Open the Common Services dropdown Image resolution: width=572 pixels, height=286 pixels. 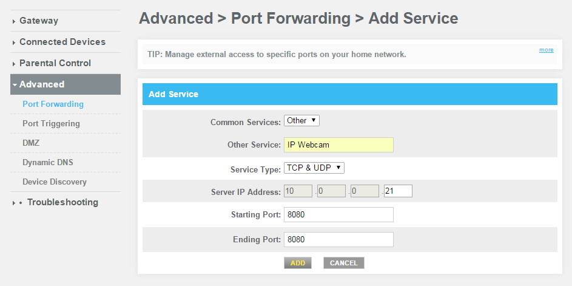coord(301,121)
